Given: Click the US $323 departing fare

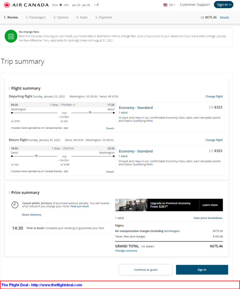Looking at the screenshot, I should tap(216, 107).
